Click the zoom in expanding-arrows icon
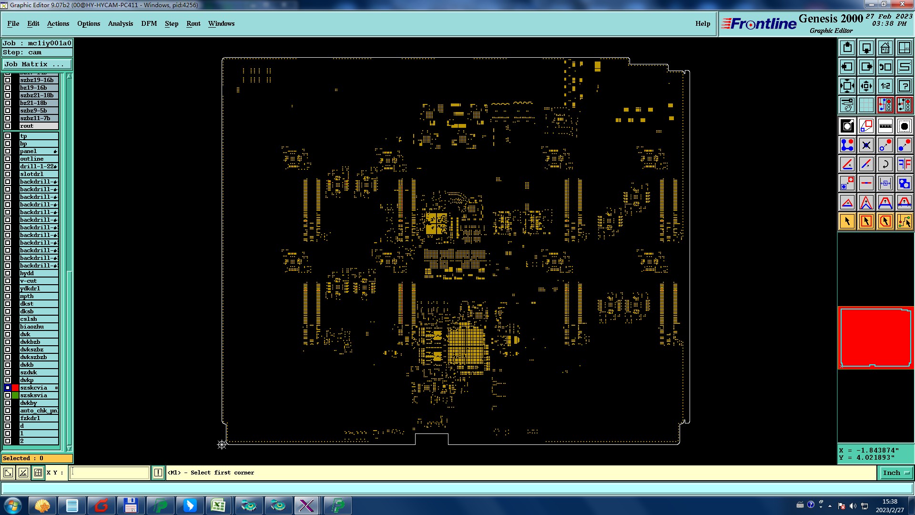 847,86
